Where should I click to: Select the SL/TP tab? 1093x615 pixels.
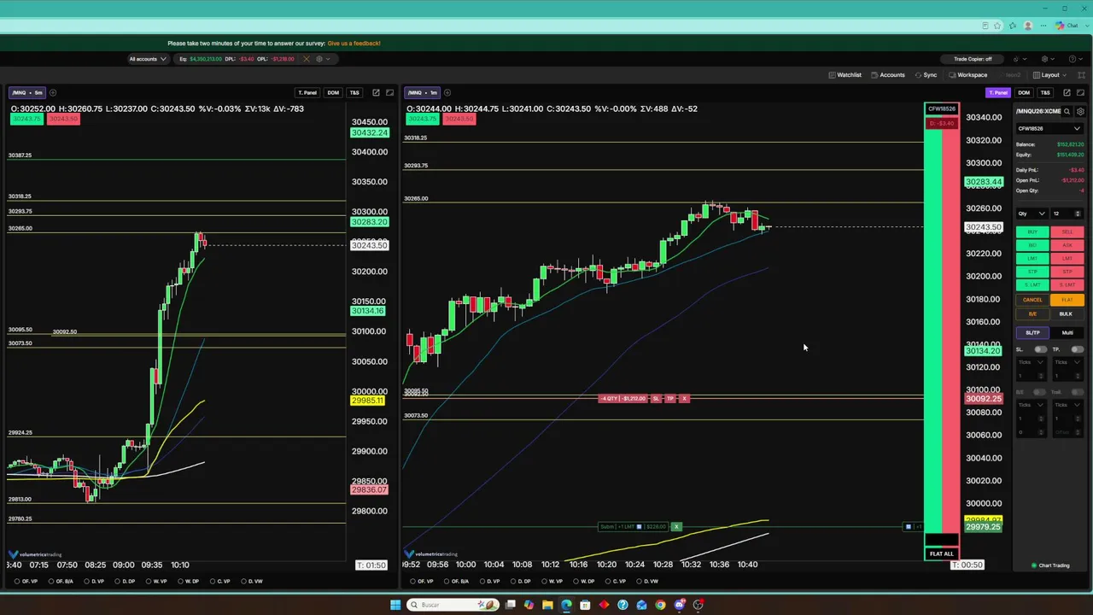pyautogui.click(x=1032, y=333)
